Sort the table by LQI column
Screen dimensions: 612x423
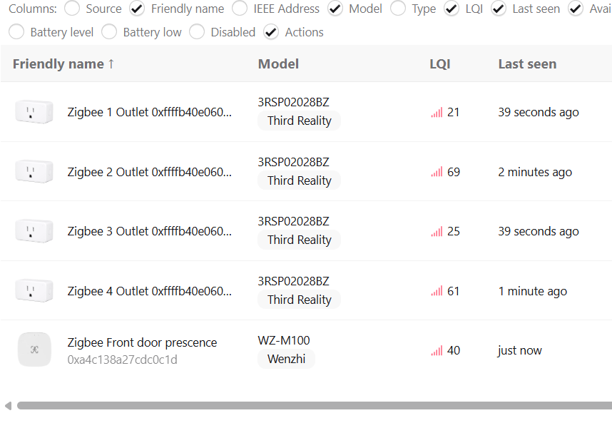point(439,64)
